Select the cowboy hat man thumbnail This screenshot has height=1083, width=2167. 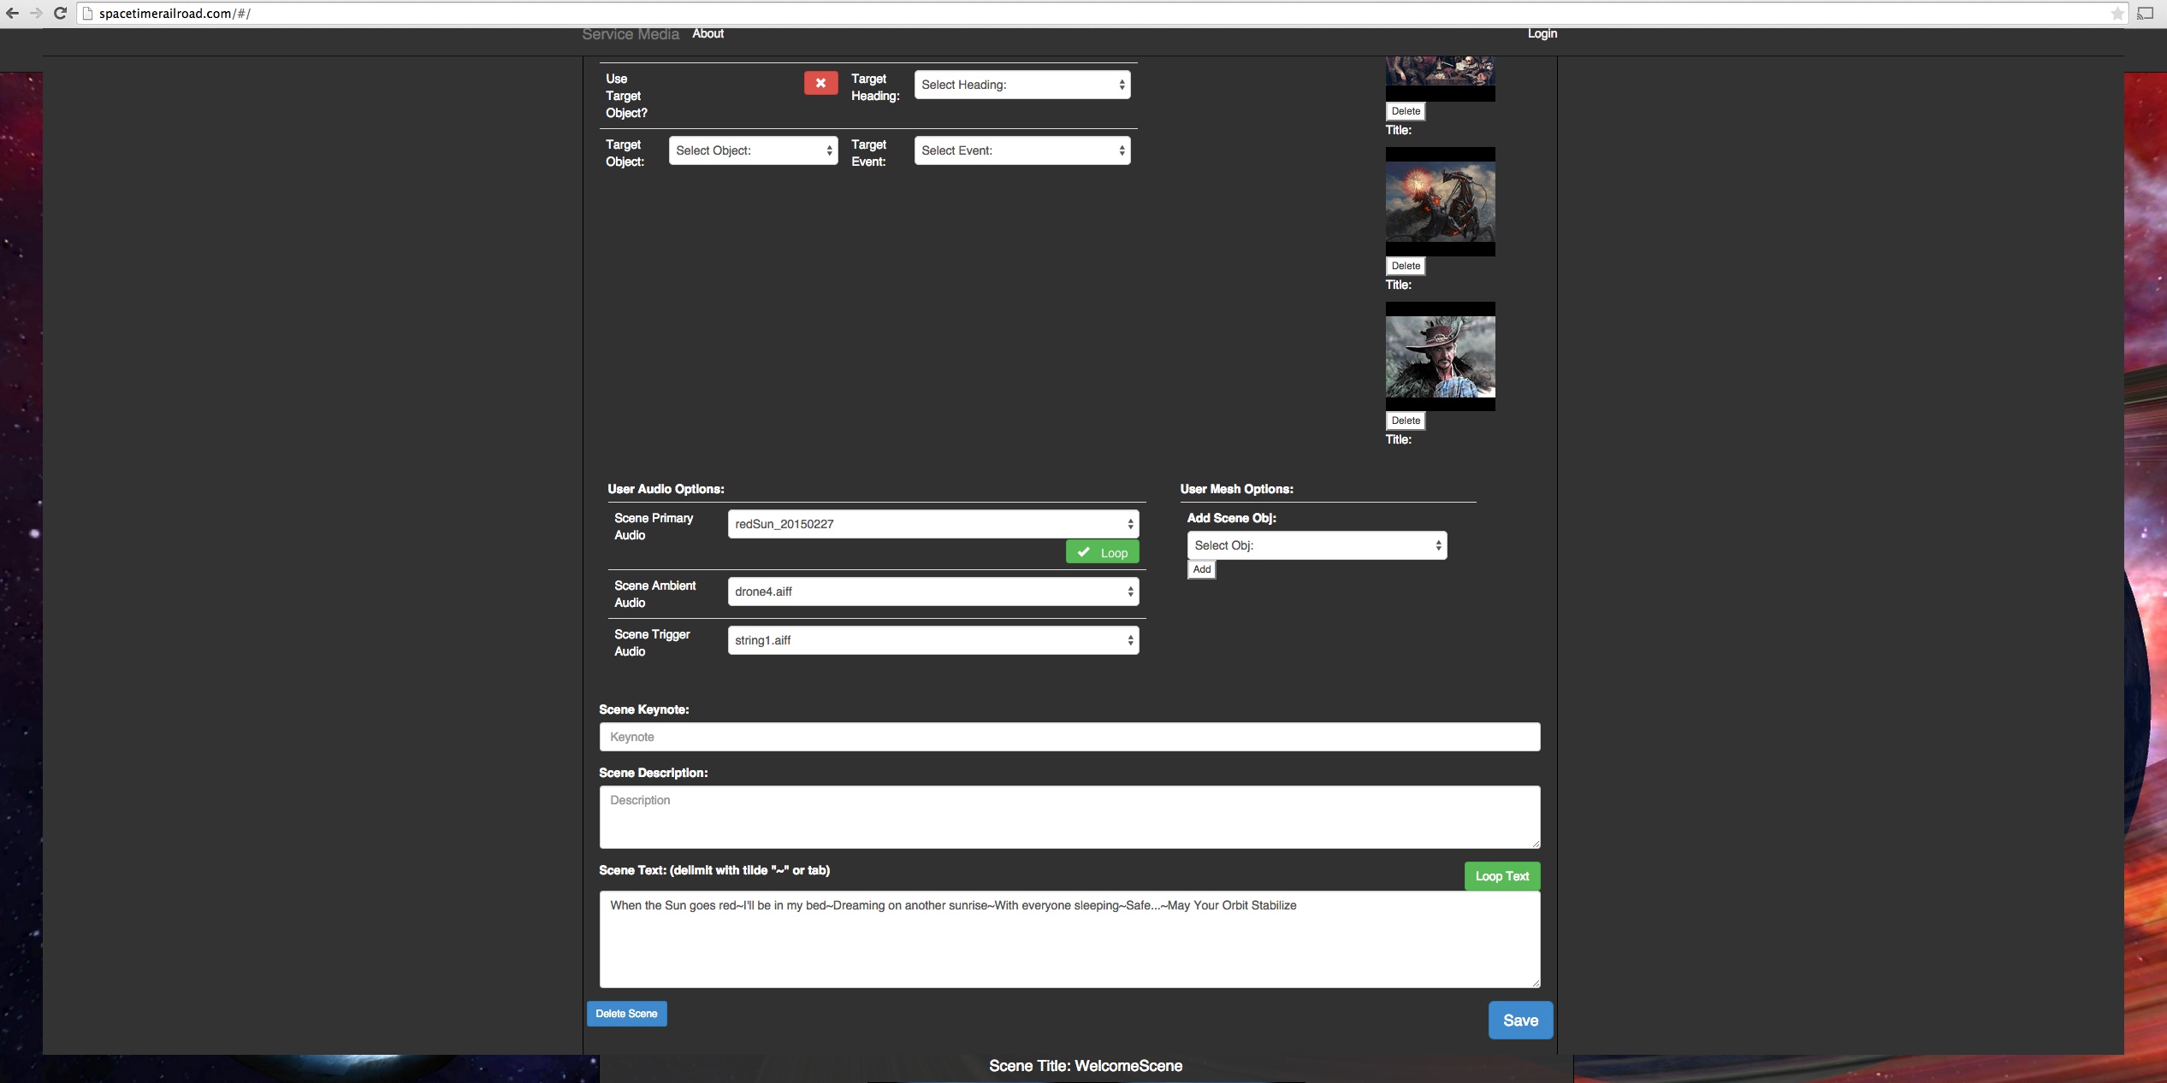coord(1440,356)
